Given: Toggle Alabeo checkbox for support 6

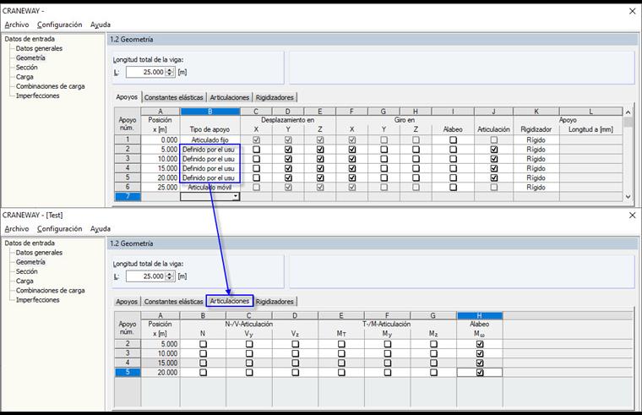Looking at the screenshot, I should coord(454,188).
